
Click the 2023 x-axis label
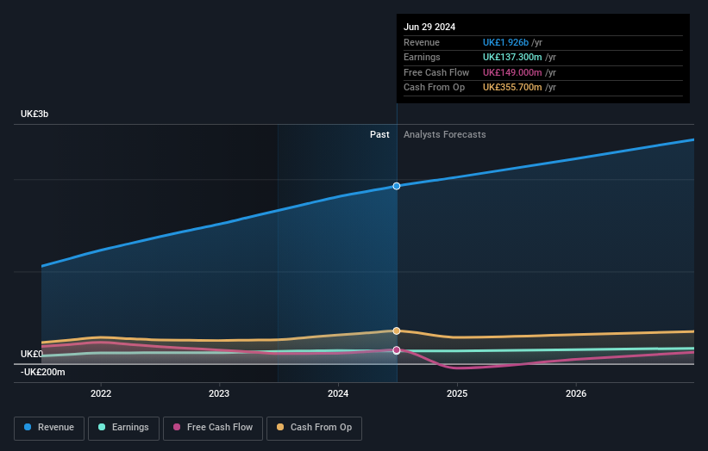(219, 393)
